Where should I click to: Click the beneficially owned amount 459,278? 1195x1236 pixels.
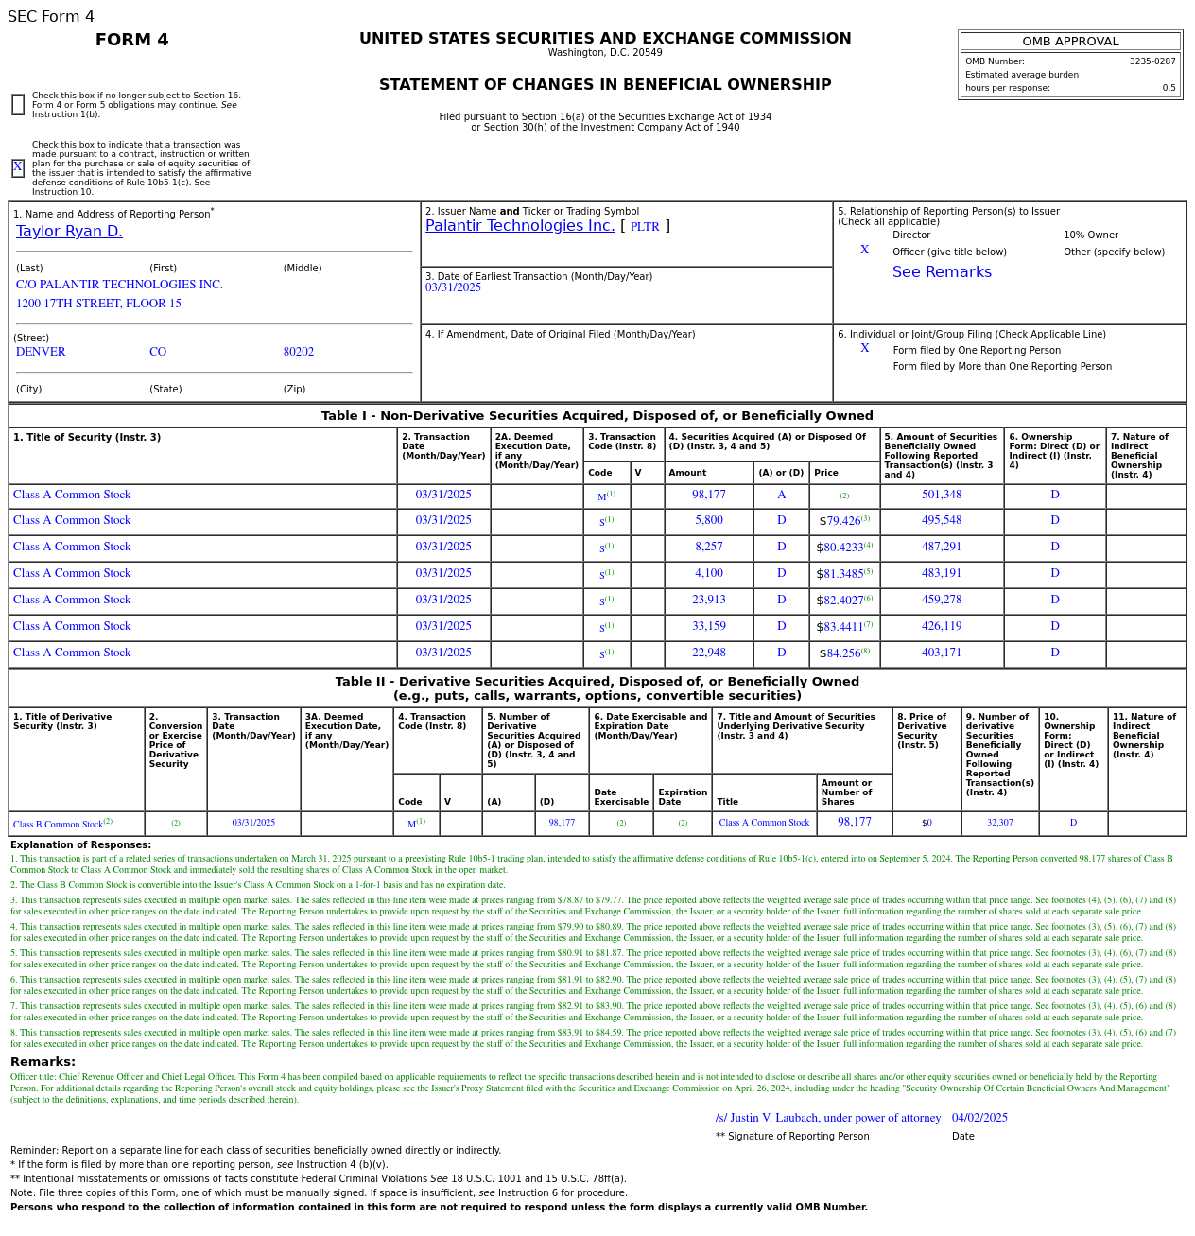click(942, 600)
